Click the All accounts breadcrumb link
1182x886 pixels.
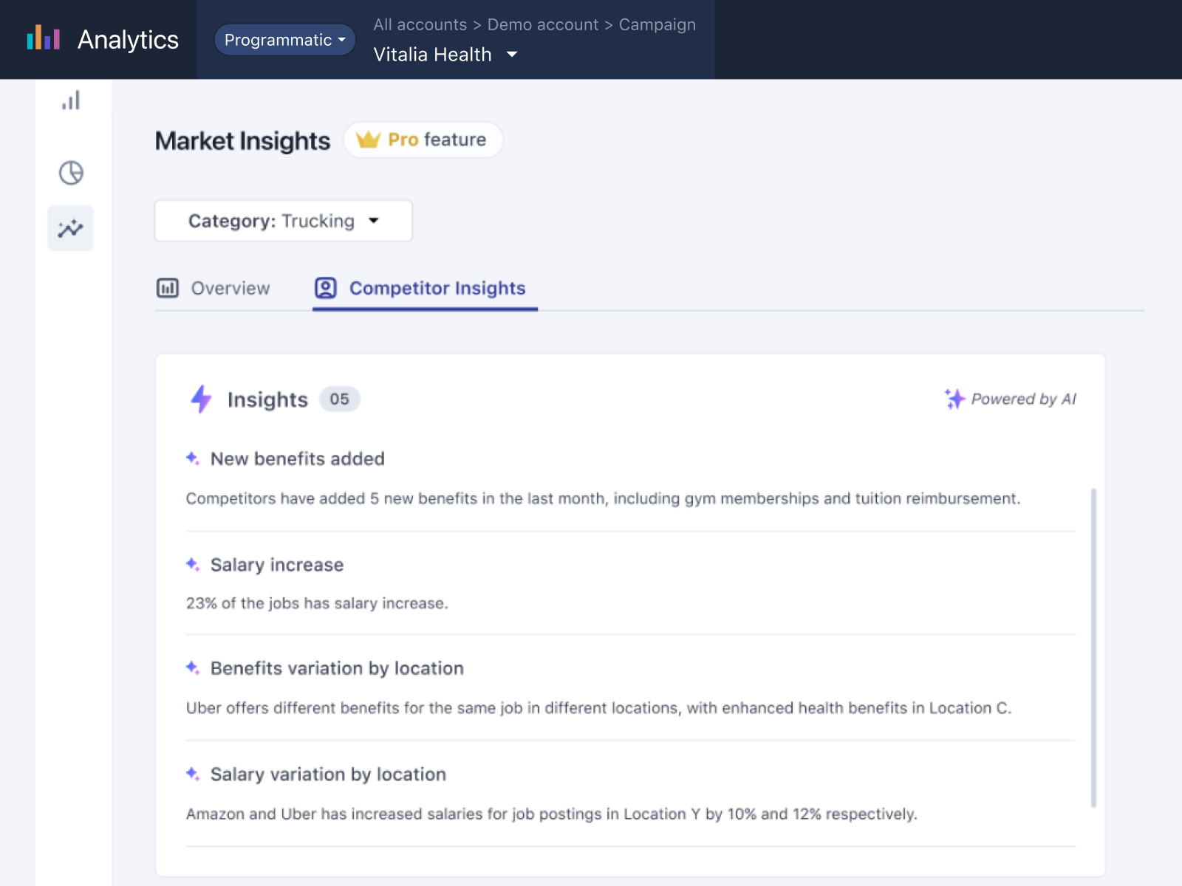(x=420, y=24)
